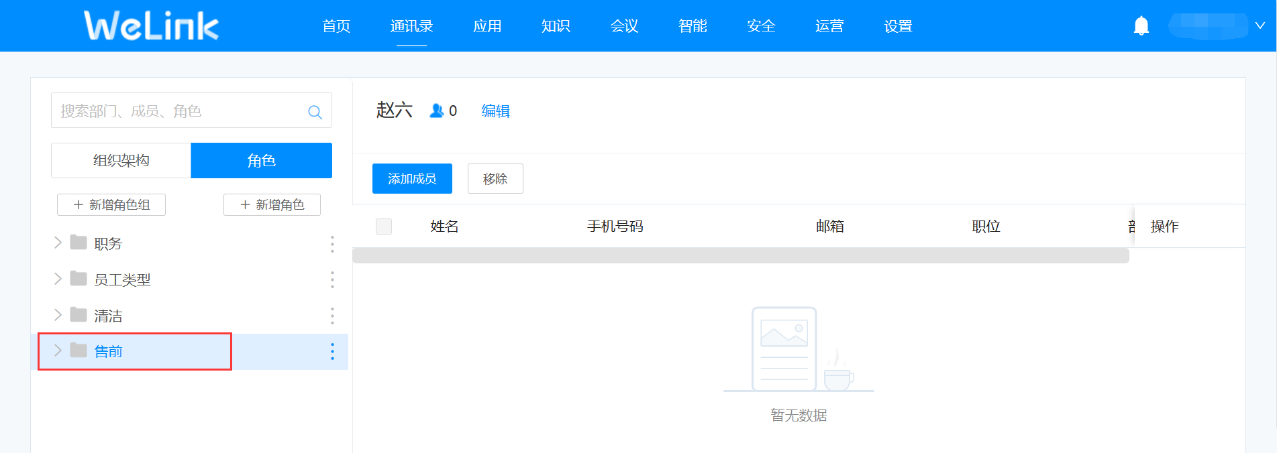Expand the 职务 role group

58,243
